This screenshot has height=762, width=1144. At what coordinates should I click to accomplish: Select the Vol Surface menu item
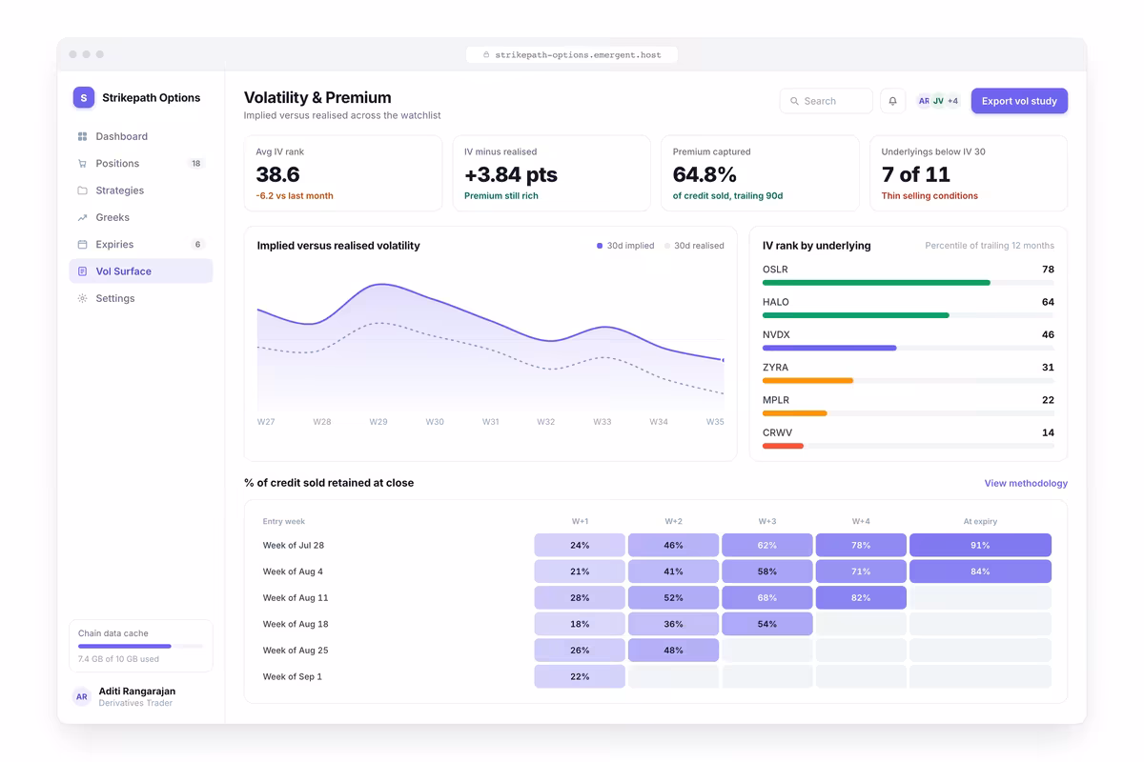141,271
